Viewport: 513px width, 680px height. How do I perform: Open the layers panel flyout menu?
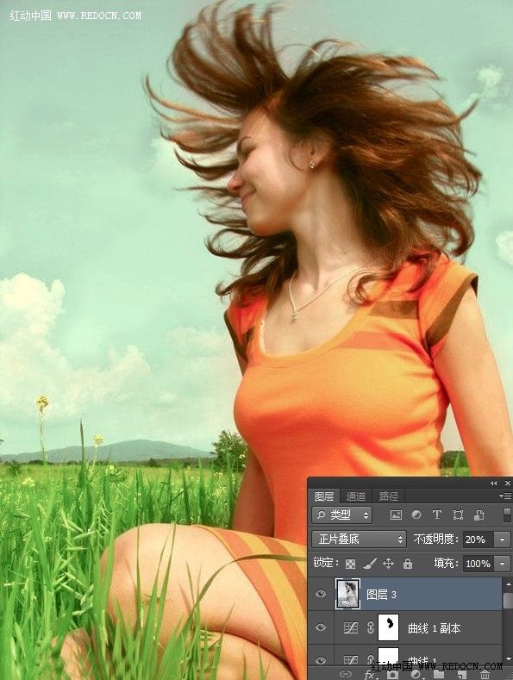(x=505, y=496)
